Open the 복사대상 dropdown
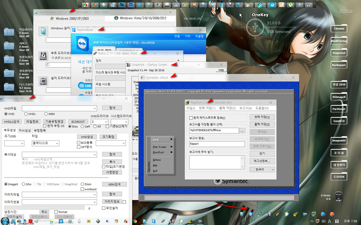This screenshot has width=361, height=225. (x=95, y=155)
